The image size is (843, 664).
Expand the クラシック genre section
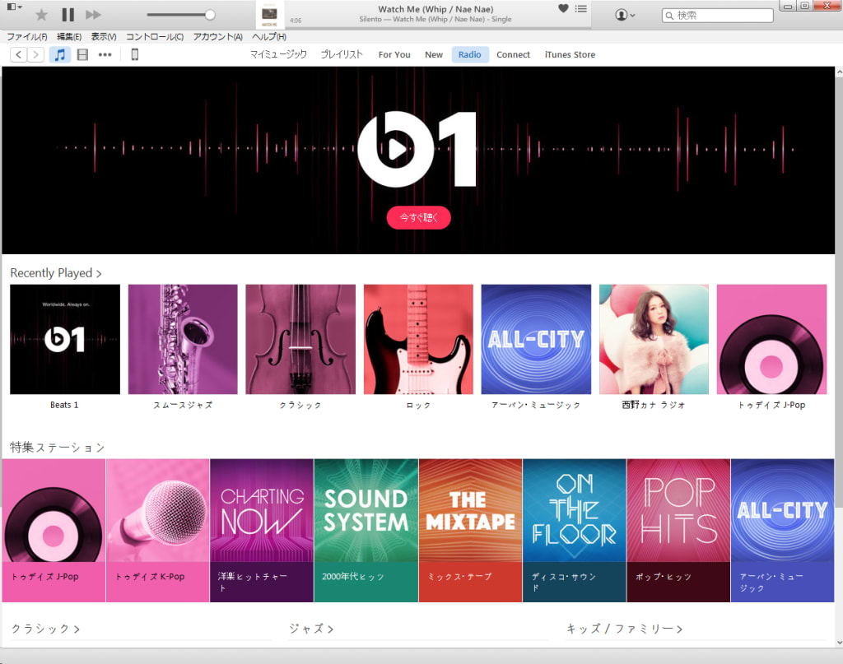click(x=46, y=629)
